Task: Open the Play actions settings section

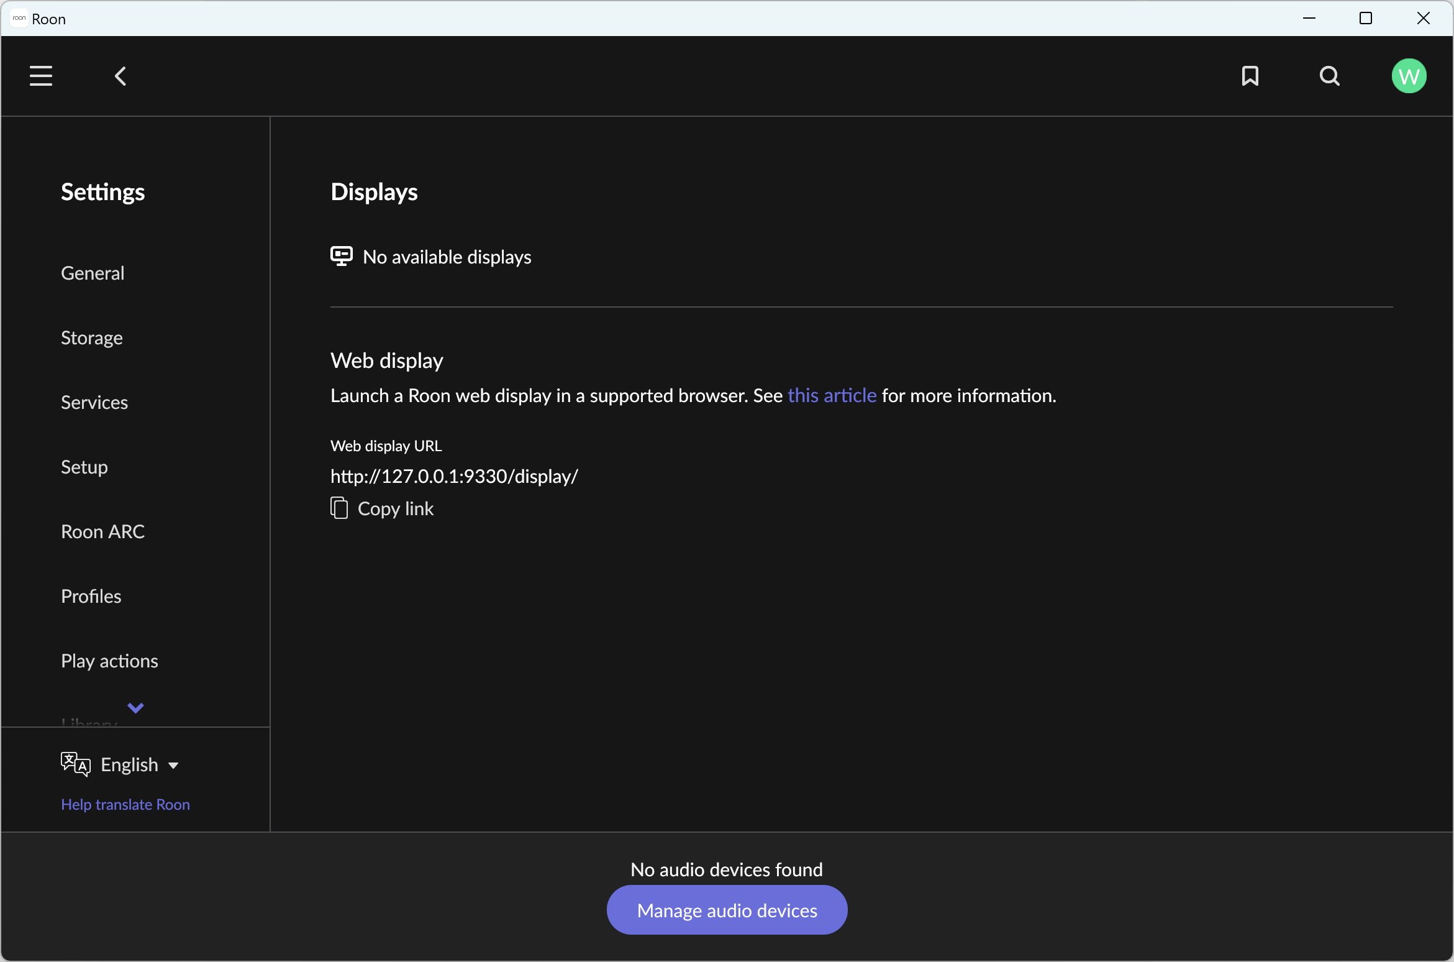Action: (x=109, y=661)
